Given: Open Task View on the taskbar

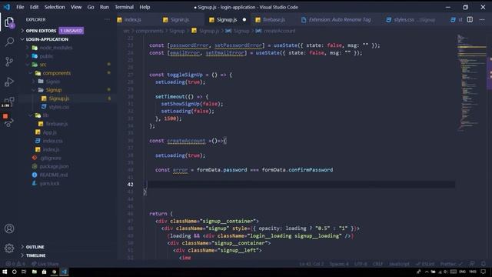Looking at the screenshot, I should pyautogui.click(x=24, y=272).
